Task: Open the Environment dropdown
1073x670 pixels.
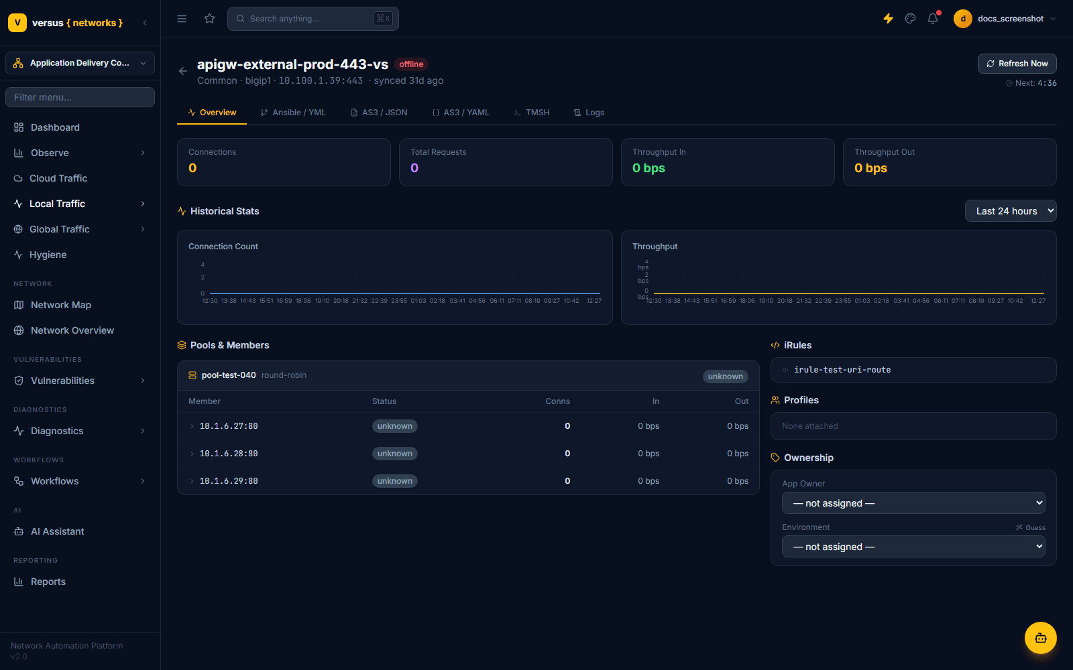Action: [913, 547]
